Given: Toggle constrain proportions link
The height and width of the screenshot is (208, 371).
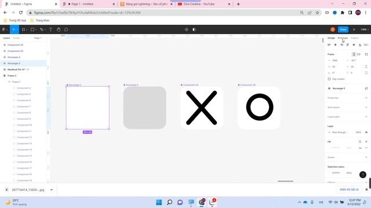Looking at the screenshot, I should tap(366, 66).
